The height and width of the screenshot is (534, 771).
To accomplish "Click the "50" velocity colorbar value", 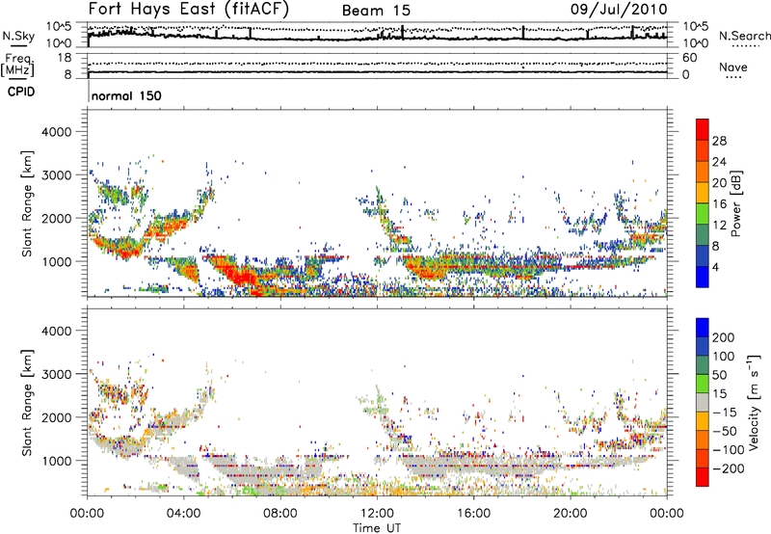I will (x=719, y=375).
